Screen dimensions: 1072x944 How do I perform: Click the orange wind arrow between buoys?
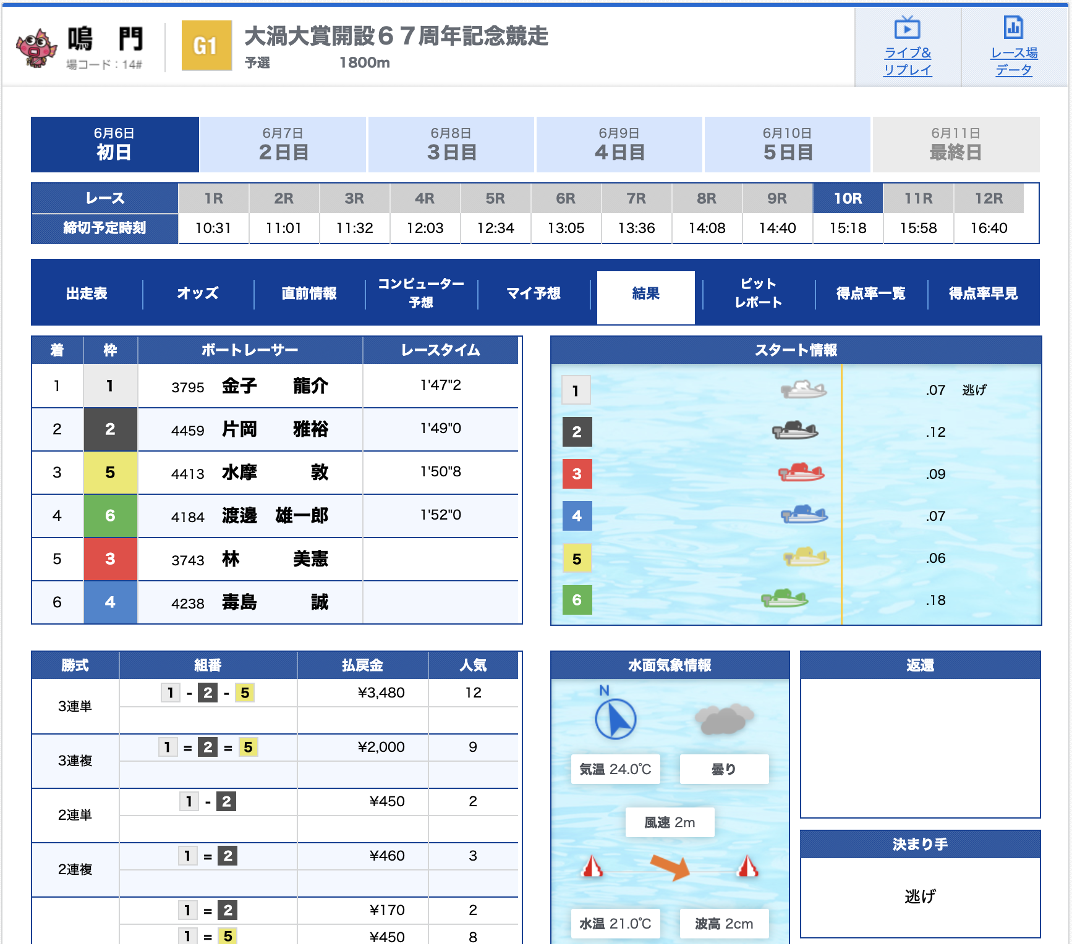pos(670,866)
